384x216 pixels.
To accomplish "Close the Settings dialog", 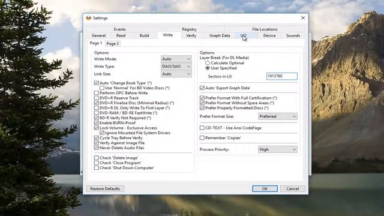I will pos(303,18).
